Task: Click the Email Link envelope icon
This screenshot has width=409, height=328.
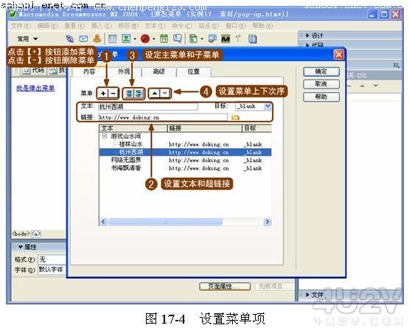Action: click(x=83, y=39)
